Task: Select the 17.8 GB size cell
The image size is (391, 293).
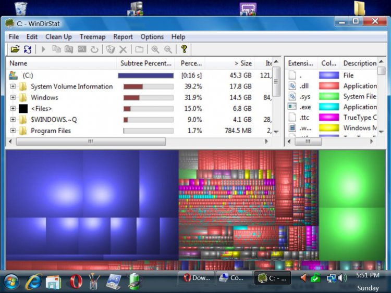Action: [240, 86]
